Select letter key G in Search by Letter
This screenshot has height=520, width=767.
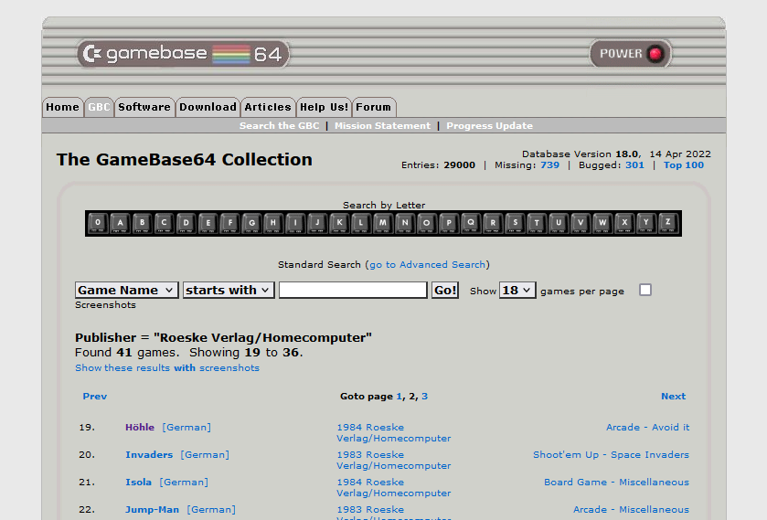click(x=252, y=223)
